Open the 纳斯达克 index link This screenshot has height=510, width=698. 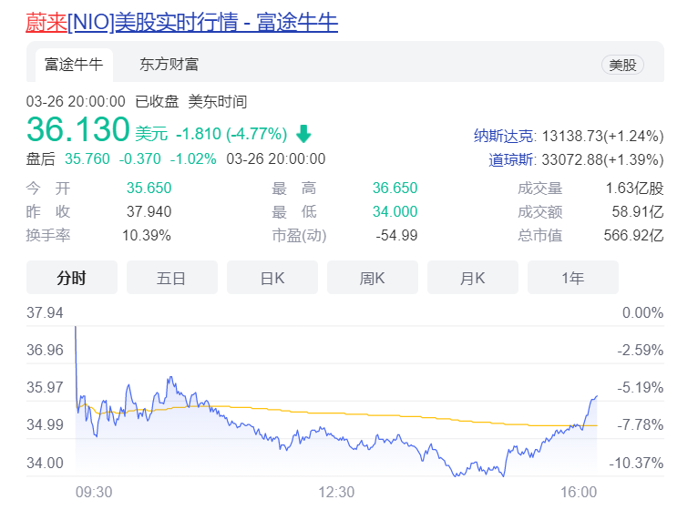(x=505, y=136)
